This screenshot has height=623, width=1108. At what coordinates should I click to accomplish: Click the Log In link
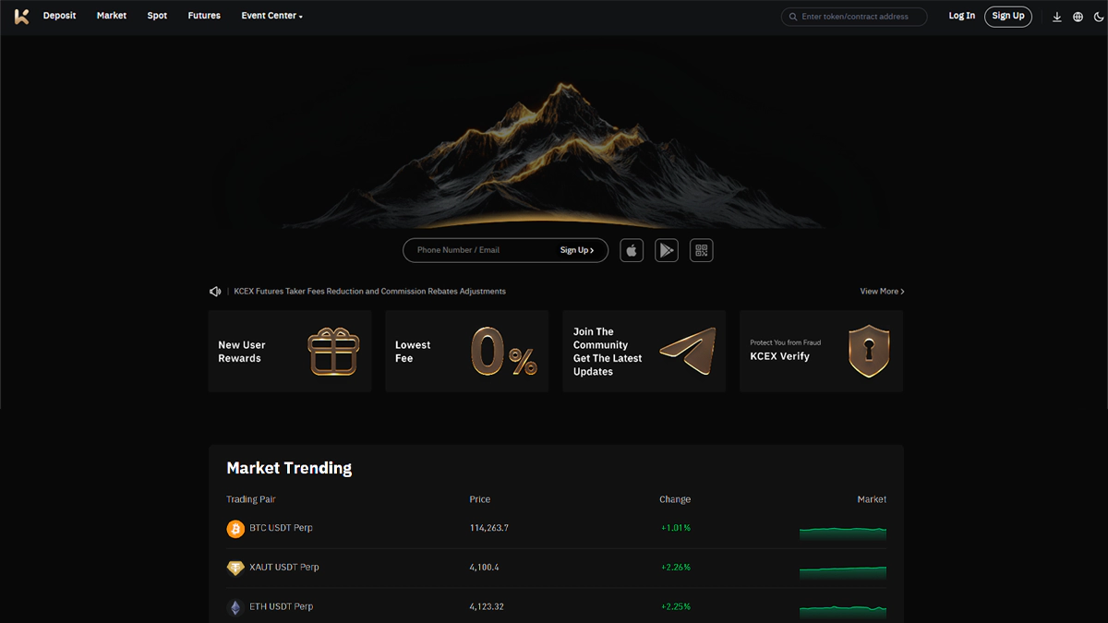point(961,16)
